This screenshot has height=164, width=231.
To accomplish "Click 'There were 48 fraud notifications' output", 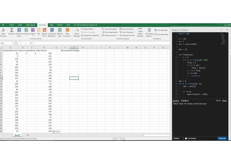I will tap(190, 104).
